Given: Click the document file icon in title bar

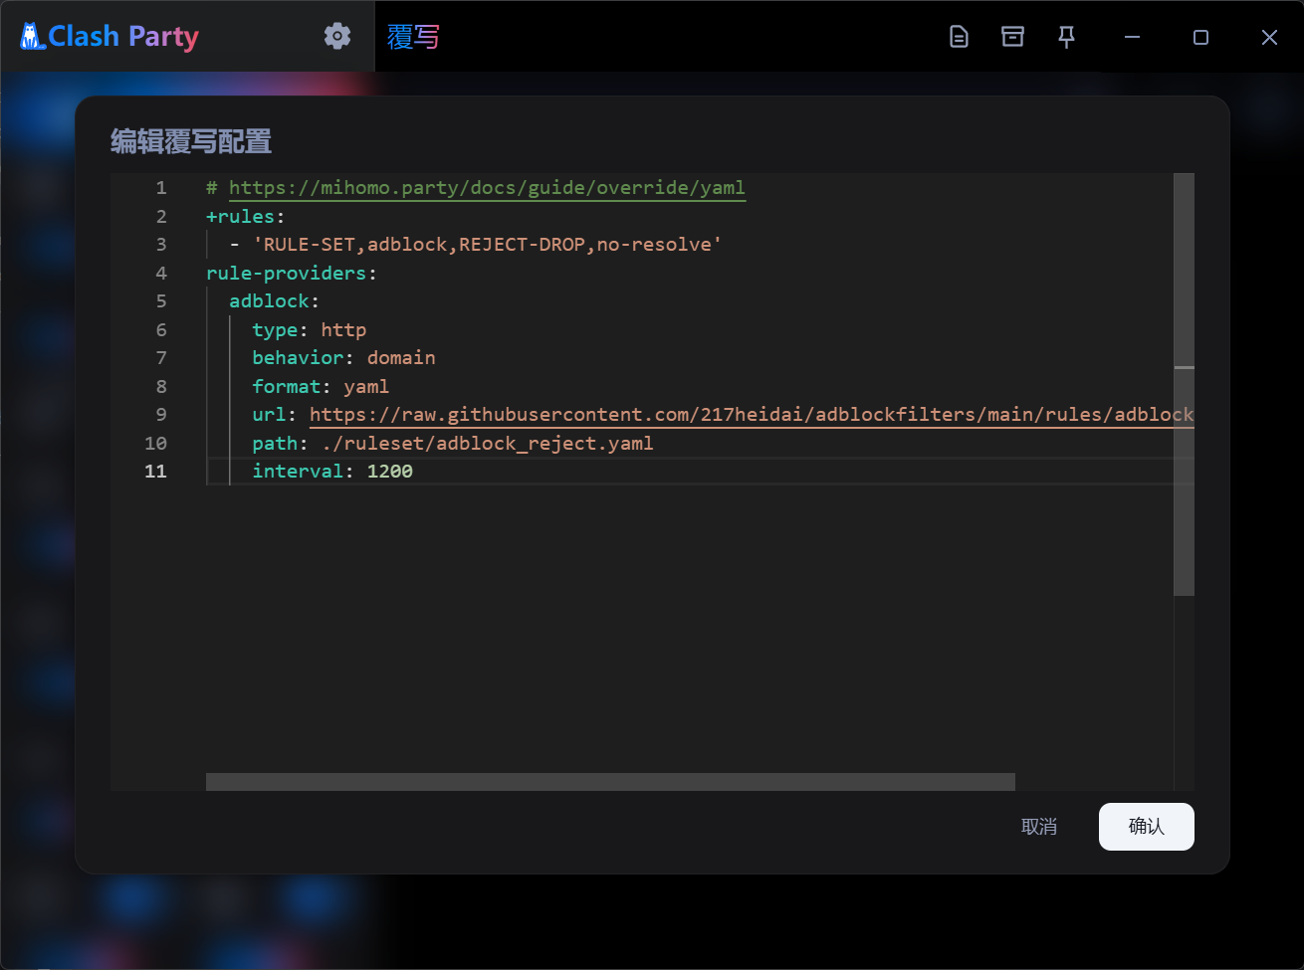Looking at the screenshot, I should click(x=959, y=37).
